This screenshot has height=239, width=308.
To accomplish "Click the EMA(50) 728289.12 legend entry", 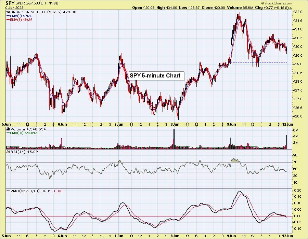I will tap(25, 133).
